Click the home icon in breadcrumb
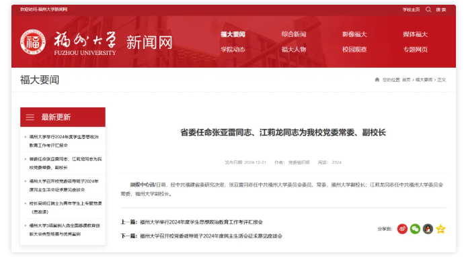 pyautogui.click(x=377, y=79)
